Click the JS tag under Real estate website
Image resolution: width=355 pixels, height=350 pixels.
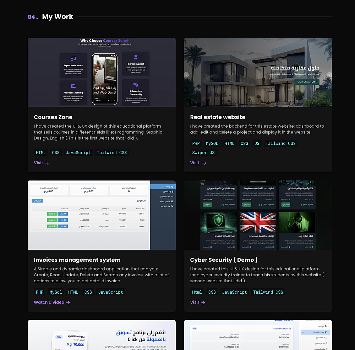(257, 143)
